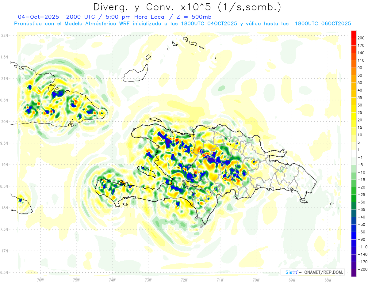Select the white colorbar segment between 1 and -1
368x284 pixels.
tap(354, 154)
